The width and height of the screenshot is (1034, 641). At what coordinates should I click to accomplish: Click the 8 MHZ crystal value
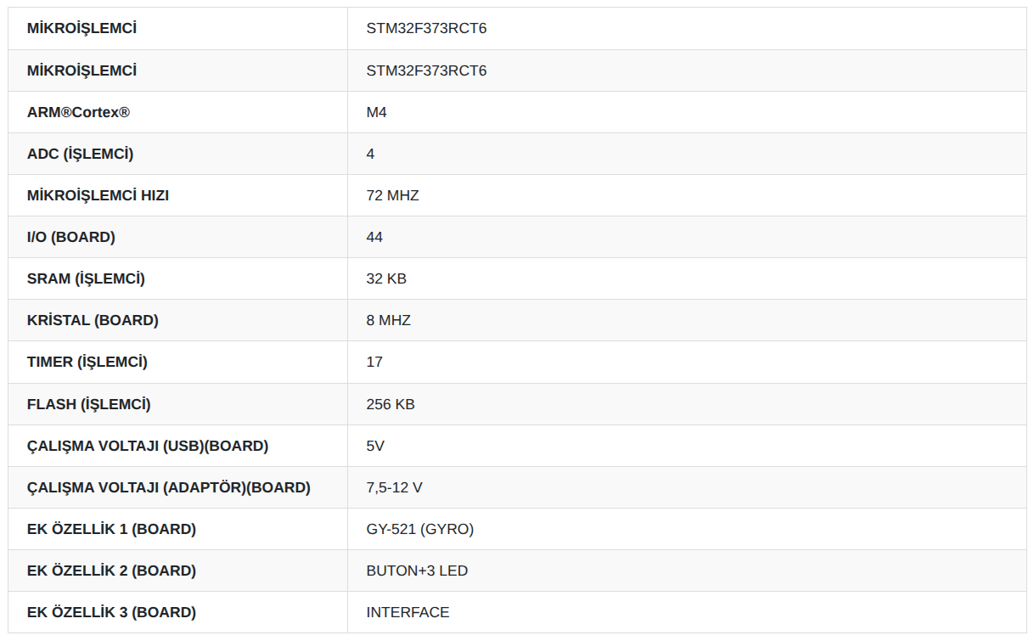tap(389, 320)
